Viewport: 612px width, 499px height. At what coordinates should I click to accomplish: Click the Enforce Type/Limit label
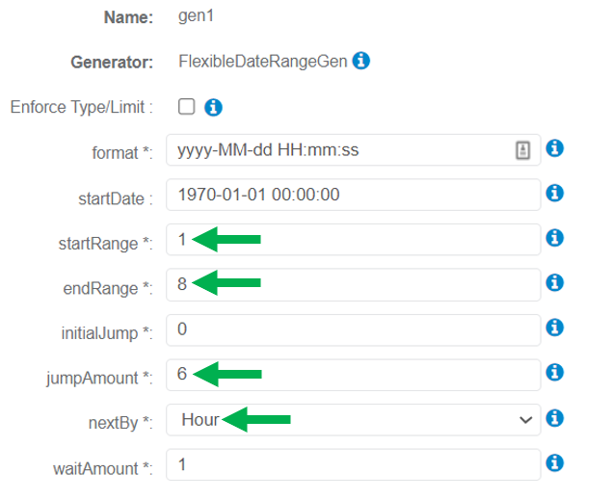(81, 107)
